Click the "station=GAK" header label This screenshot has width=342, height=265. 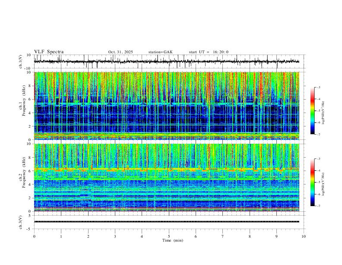pyautogui.click(x=160, y=52)
